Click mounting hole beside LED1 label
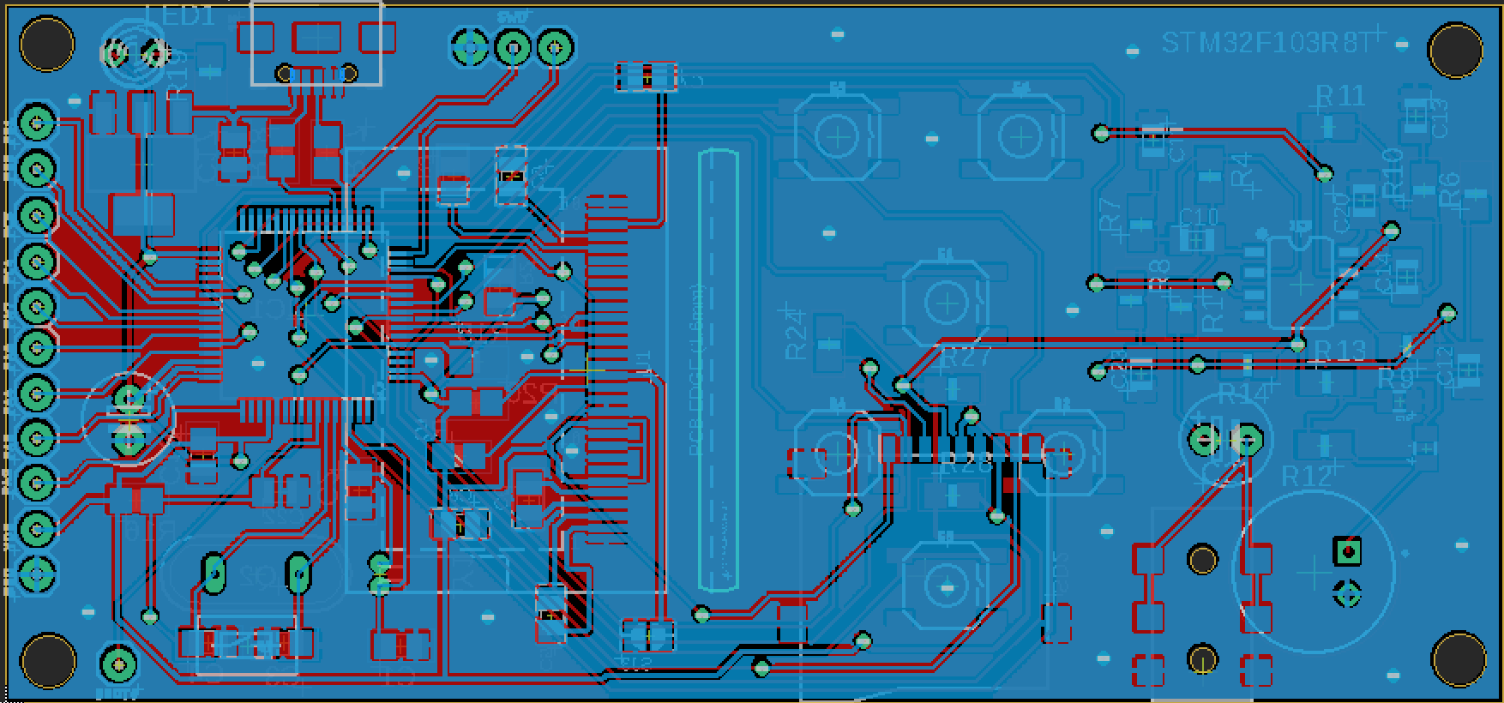 [x=46, y=44]
